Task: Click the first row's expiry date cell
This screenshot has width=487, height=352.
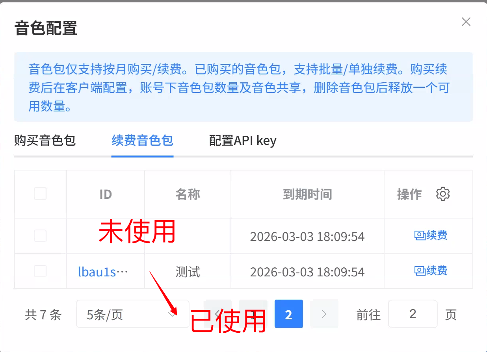Action: coord(307,237)
